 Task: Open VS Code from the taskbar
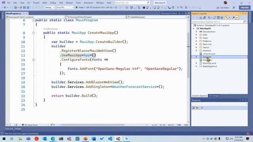(x=110, y=138)
